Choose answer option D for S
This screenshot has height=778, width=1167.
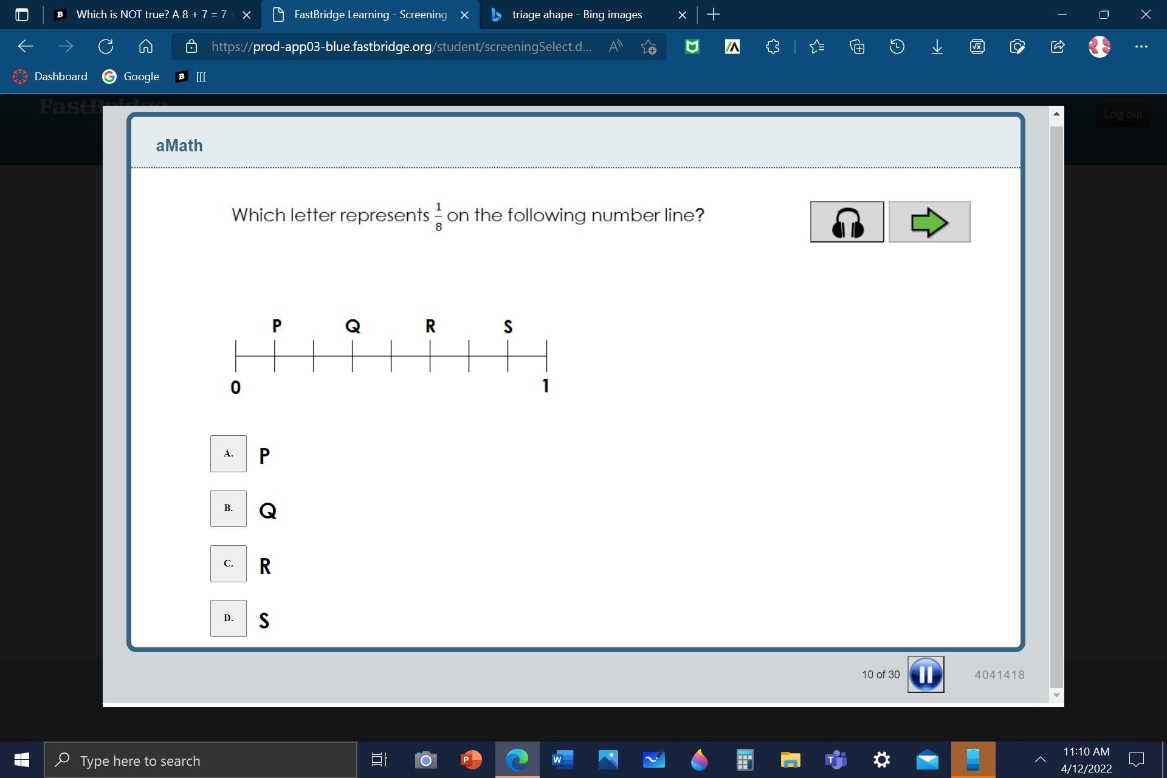pyautogui.click(x=228, y=618)
